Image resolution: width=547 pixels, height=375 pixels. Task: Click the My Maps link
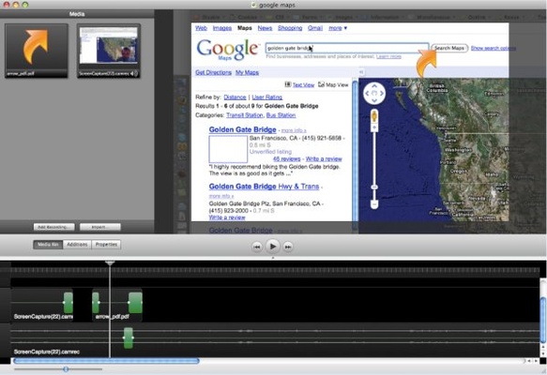247,72
